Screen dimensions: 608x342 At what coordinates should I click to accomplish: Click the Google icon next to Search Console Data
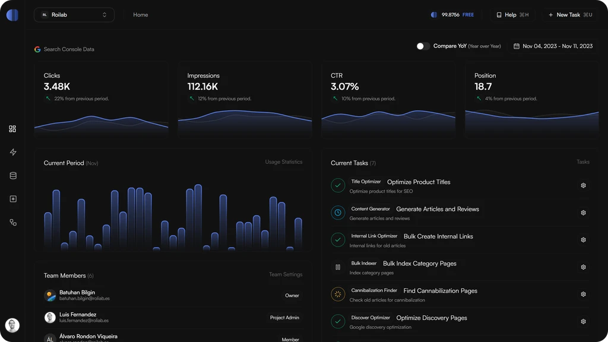pyautogui.click(x=37, y=49)
